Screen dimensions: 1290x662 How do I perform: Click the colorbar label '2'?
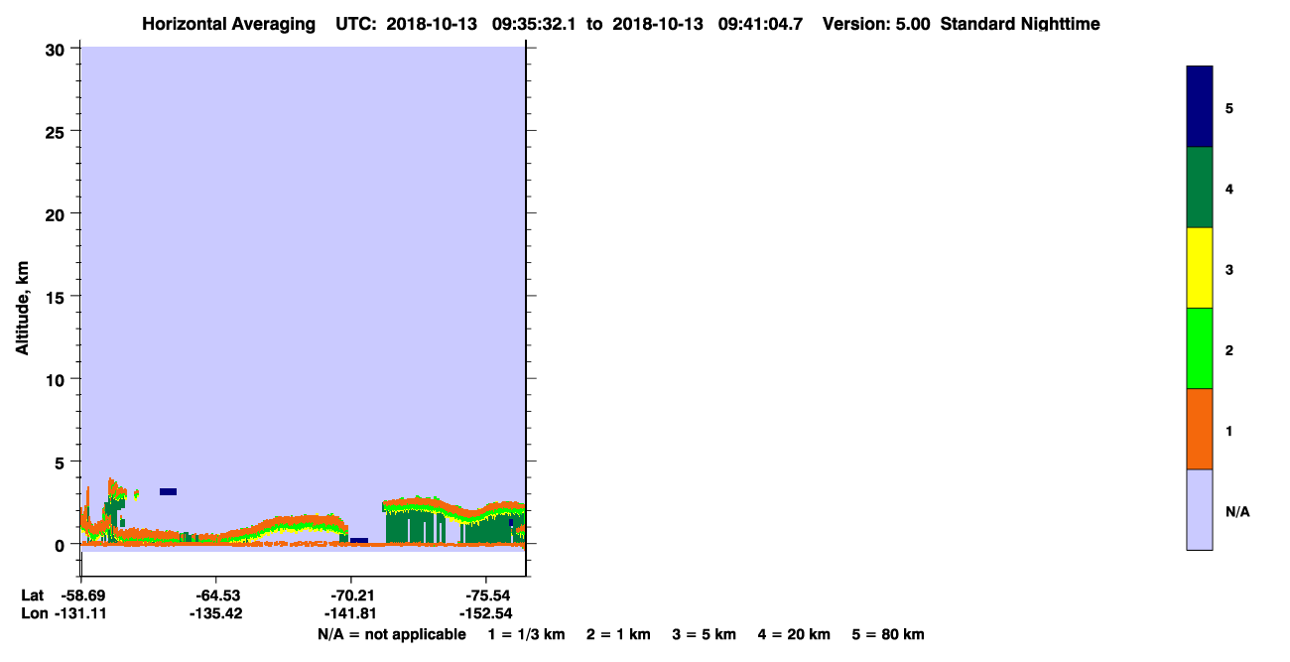coord(1229,350)
